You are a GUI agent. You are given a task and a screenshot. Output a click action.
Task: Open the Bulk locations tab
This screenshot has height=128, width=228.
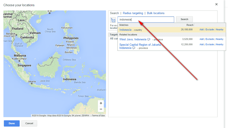click(156, 13)
